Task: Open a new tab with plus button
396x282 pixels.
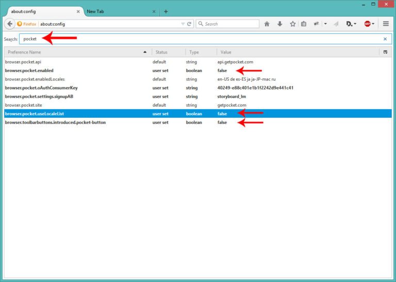Action: pyautogui.click(x=166, y=12)
